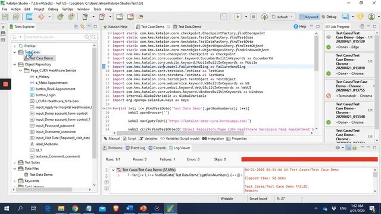Click the Windows Start button

tap(7, 209)
